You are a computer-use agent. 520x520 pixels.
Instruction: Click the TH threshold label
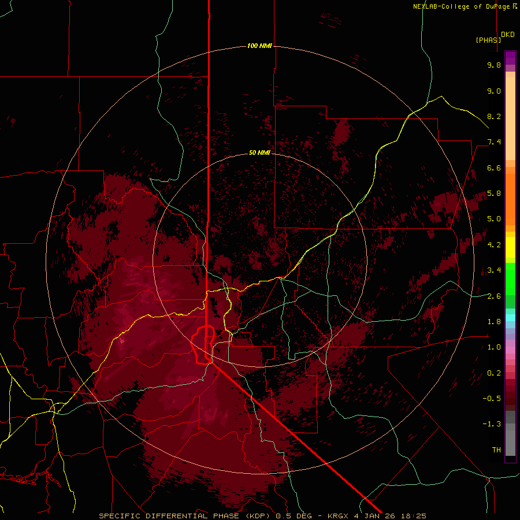coord(496,450)
